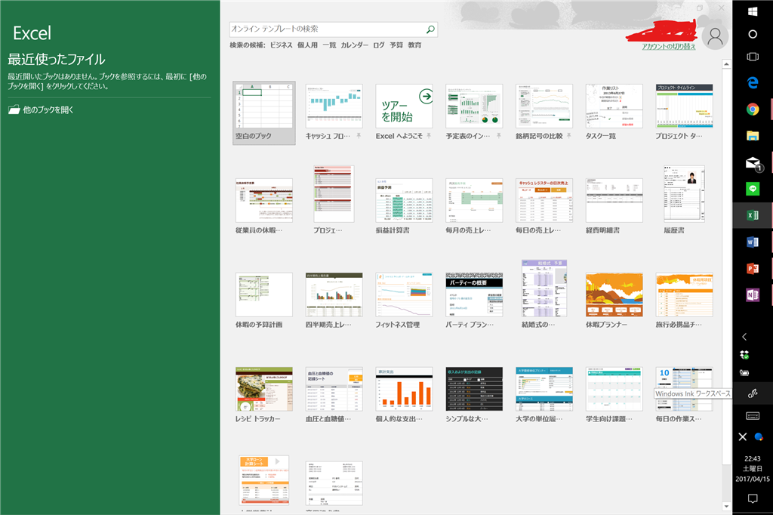Choose the タスク一覧 template
The height and width of the screenshot is (515, 773).
(x=614, y=113)
